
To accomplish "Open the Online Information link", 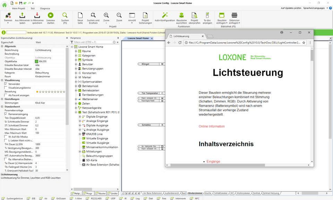I will [212, 126].
